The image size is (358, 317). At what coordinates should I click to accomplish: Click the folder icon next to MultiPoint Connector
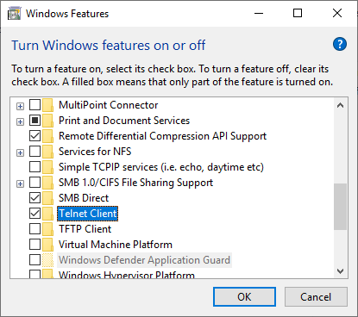47,105
